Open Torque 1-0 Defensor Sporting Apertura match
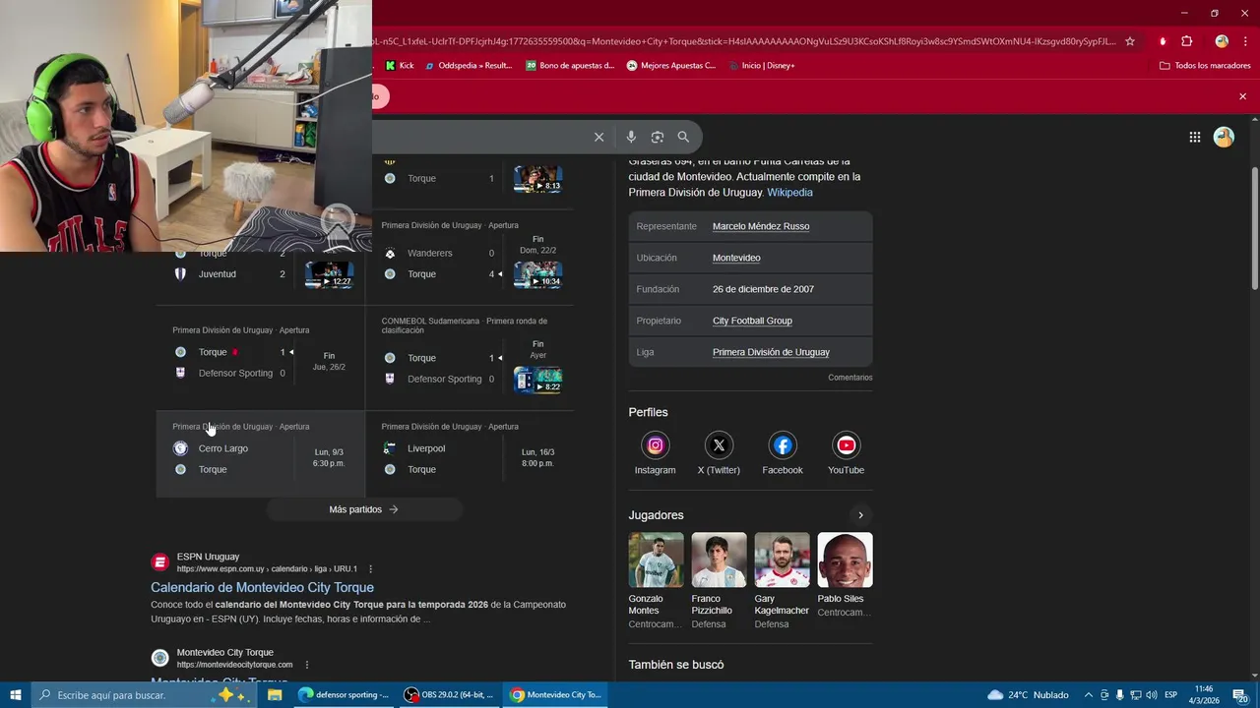 pyautogui.click(x=261, y=357)
